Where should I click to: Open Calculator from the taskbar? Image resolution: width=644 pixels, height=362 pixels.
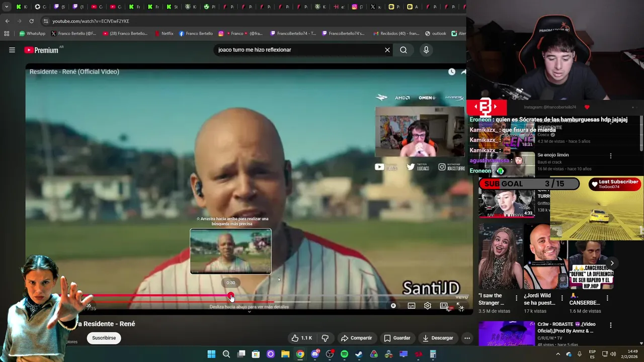(x=433, y=354)
